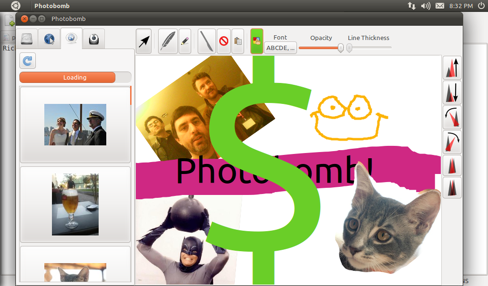Image resolution: width=488 pixels, height=286 pixels.
Task: Open the ABCDE font chooser
Action: coord(280,48)
